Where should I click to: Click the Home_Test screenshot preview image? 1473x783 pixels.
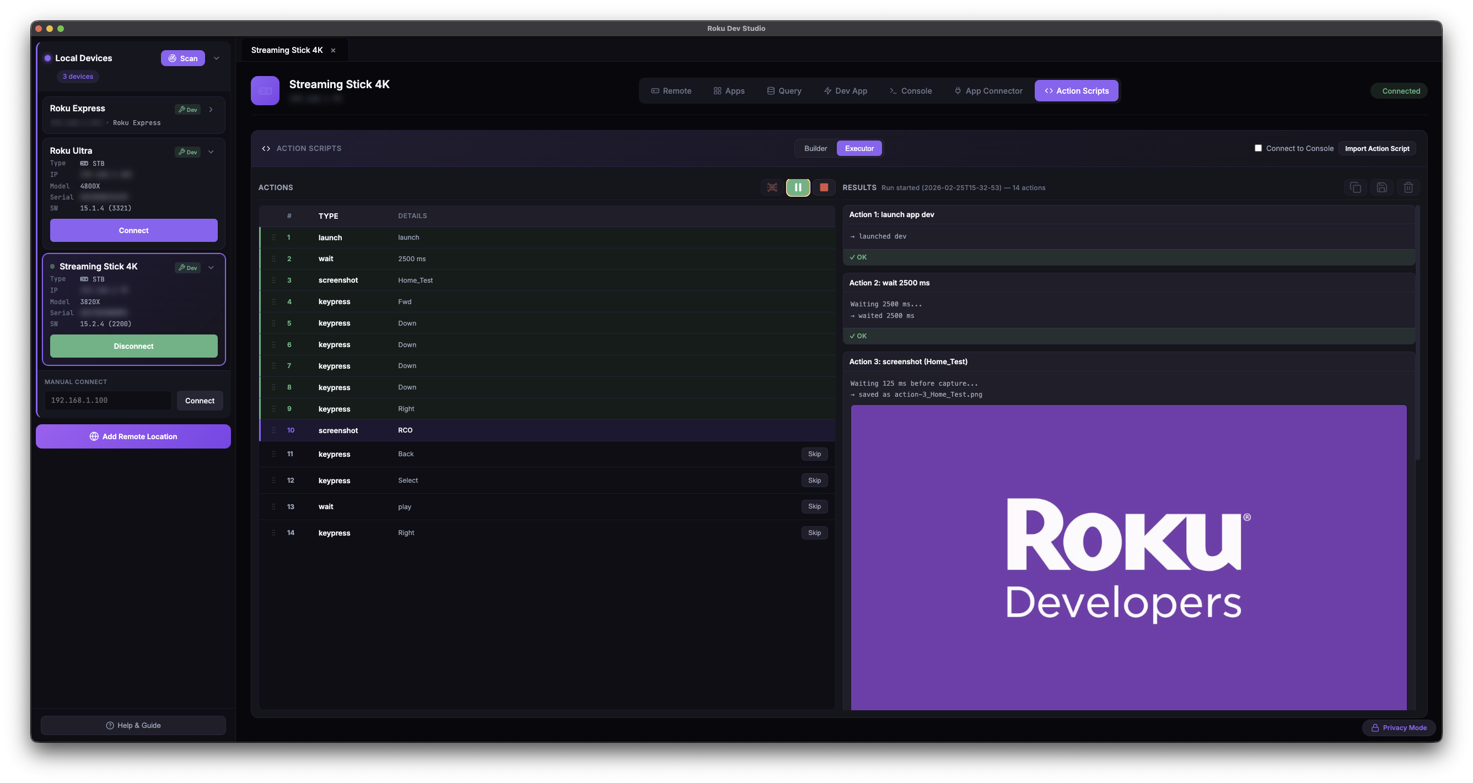pyautogui.click(x=1128, y=557)
